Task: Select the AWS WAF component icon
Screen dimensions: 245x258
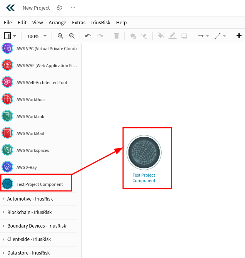Action: point(7,65)
